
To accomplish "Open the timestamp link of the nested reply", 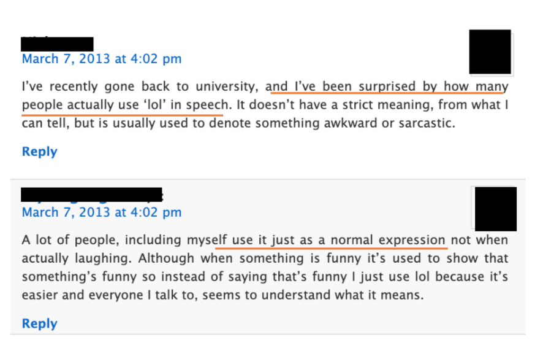I will 102,212.
